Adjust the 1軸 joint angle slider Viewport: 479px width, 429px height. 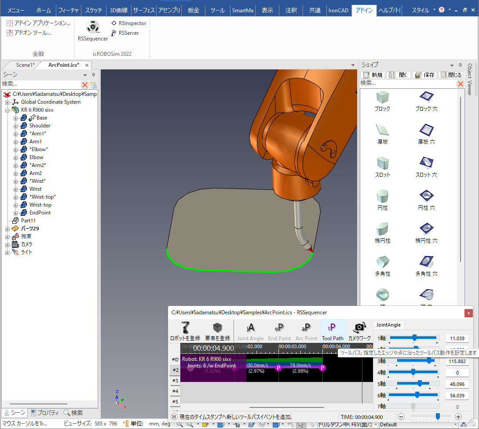coord(414,338)
